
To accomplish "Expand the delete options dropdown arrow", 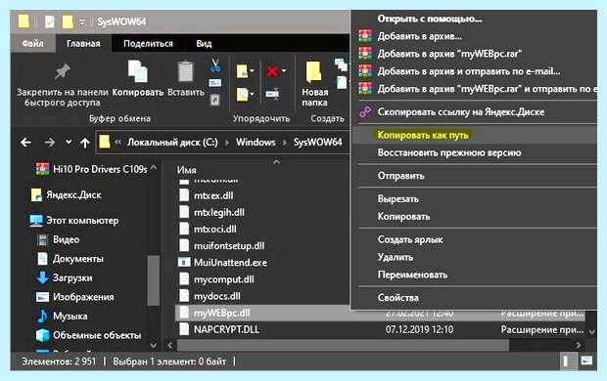I will coord(283,71).
